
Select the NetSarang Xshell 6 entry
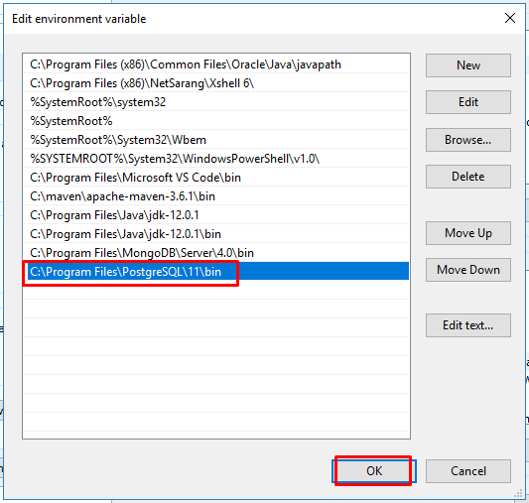[216, 83]
